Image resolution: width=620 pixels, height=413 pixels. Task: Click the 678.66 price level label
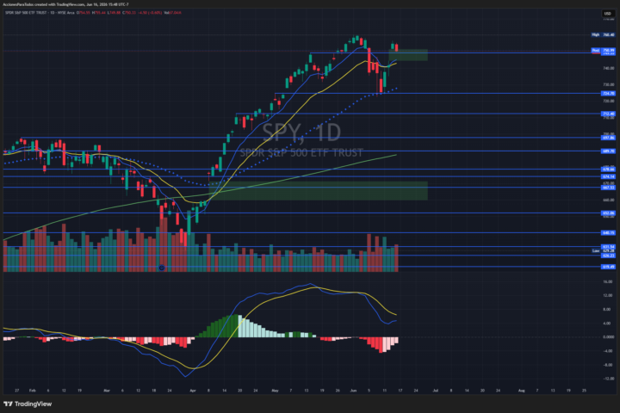(608, 170)
